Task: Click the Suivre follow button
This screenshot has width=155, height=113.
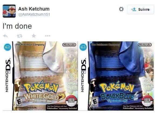Action: pyautogui.click(x=140, y=9)
